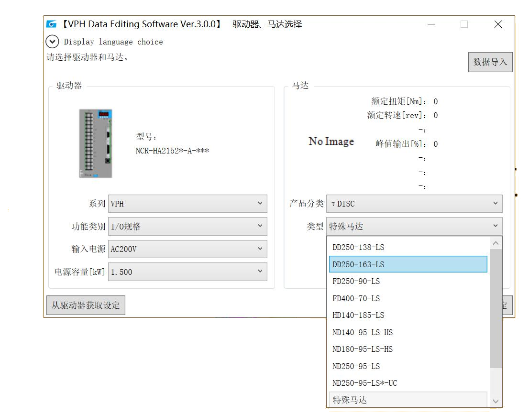Click the driver unit thumbnail image

tap(96, 143)
